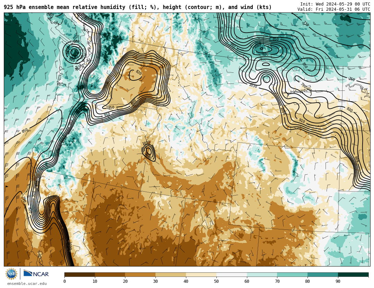Select the 30-40% tan colorbar segment
The image size is (374, 288).
click(171, 275)
